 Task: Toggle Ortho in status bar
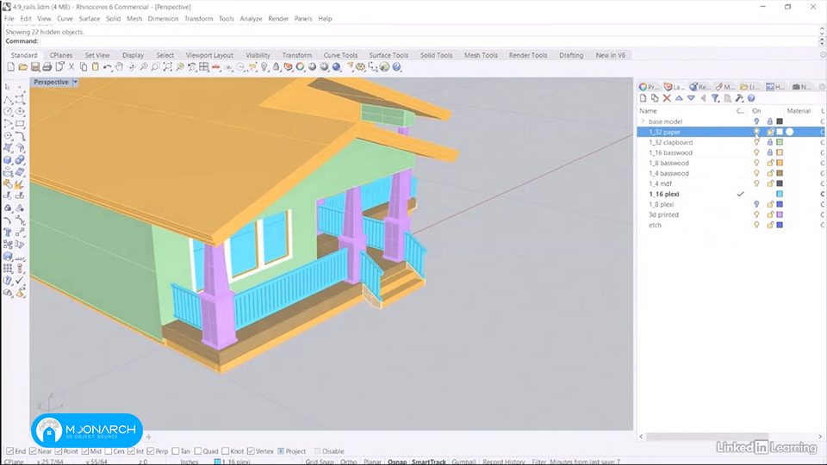(348, 462)
